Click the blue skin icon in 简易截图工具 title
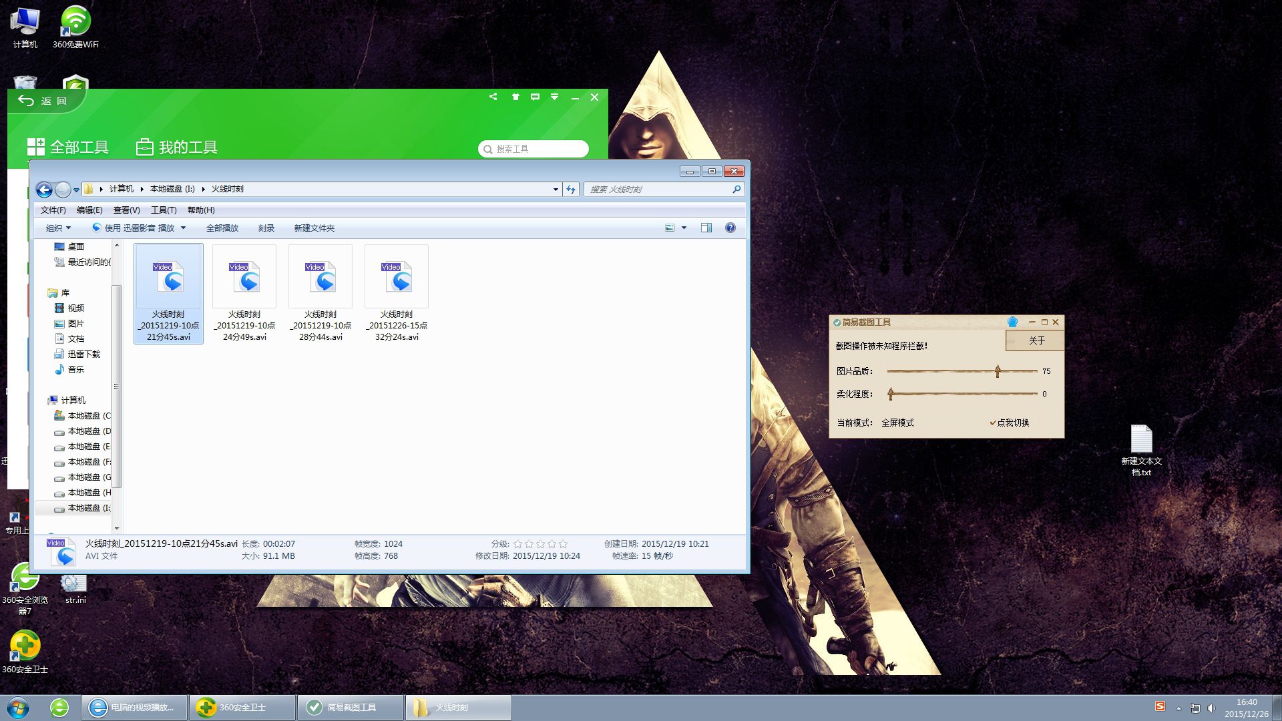This screenshot has width=1282, height=721. pyautogui.click(x=1012, y=322)
